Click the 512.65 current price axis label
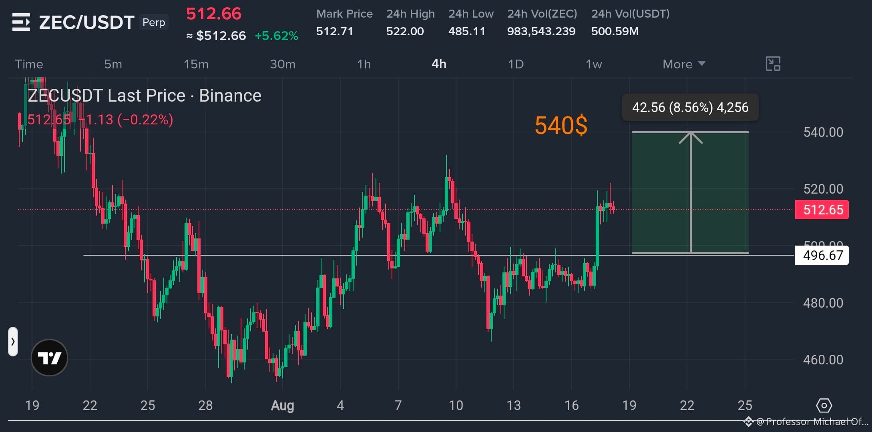This screenshot has width=872, height=432. click(822, 210)
